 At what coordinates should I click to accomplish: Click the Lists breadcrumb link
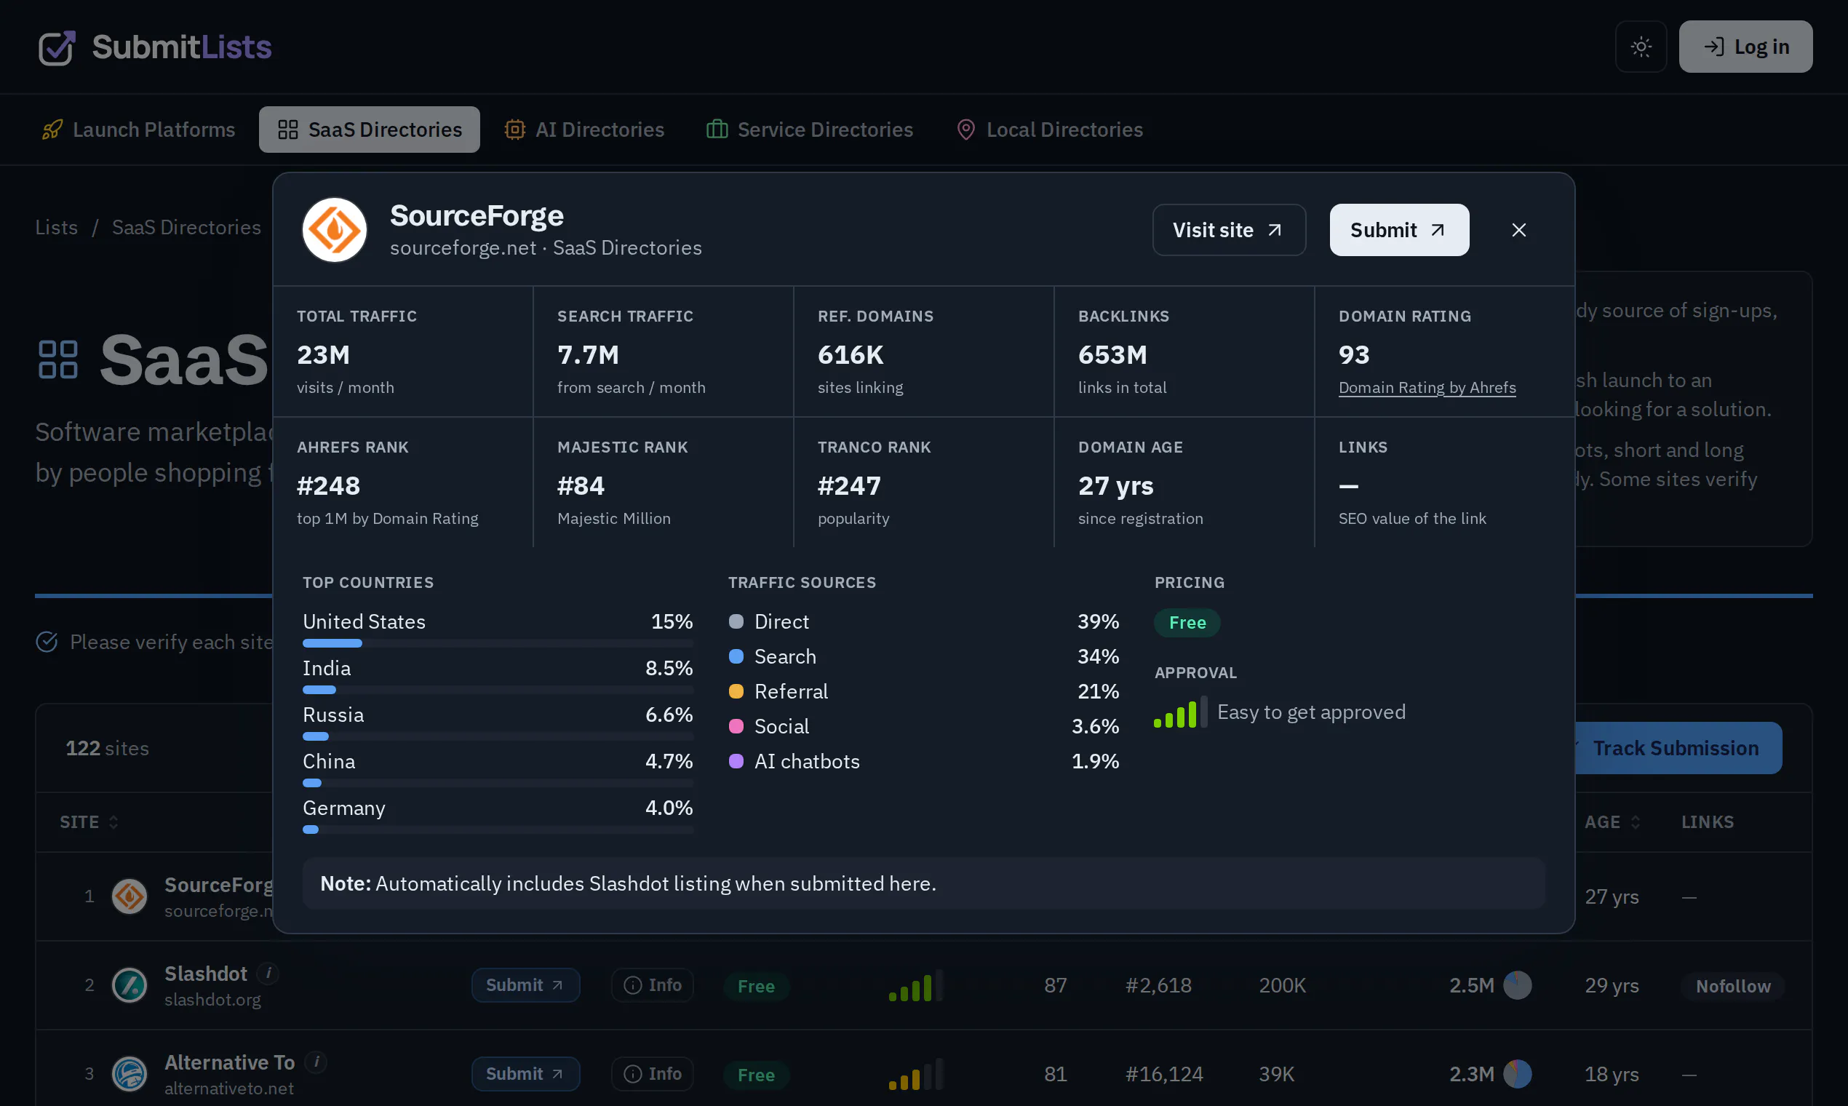coord(57,226)
